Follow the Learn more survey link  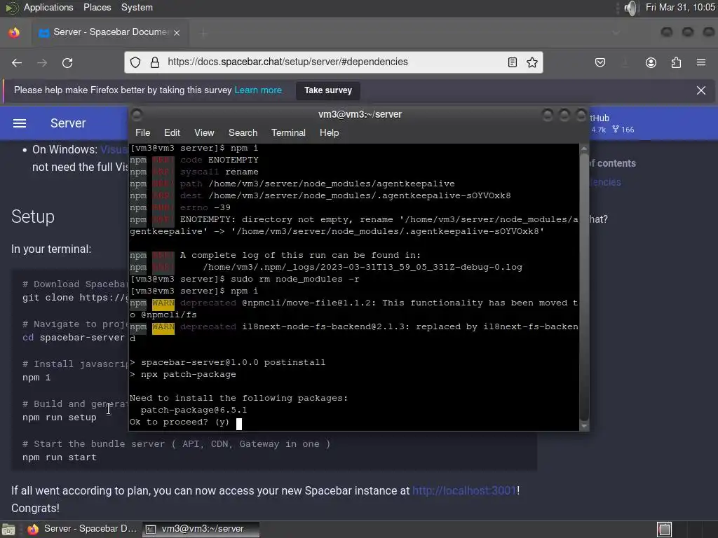[x=258, y=90]
